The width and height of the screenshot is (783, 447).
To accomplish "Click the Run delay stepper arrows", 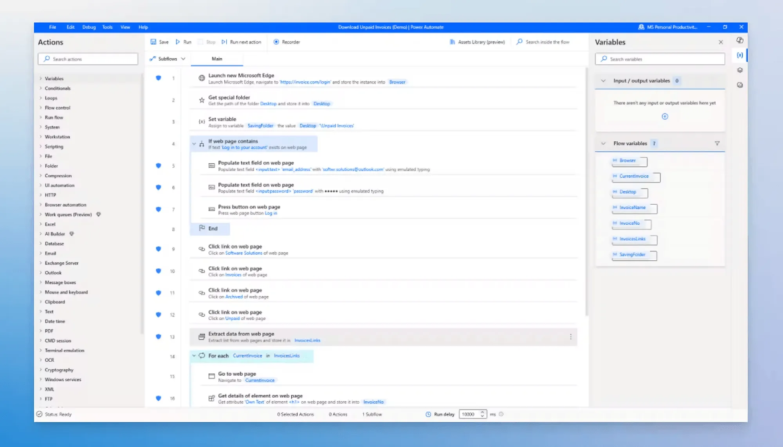I will click(482, 414).
